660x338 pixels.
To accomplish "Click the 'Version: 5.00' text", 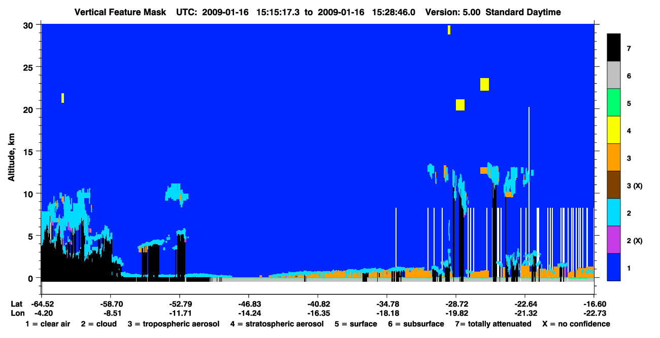I will tap(453, 12).
